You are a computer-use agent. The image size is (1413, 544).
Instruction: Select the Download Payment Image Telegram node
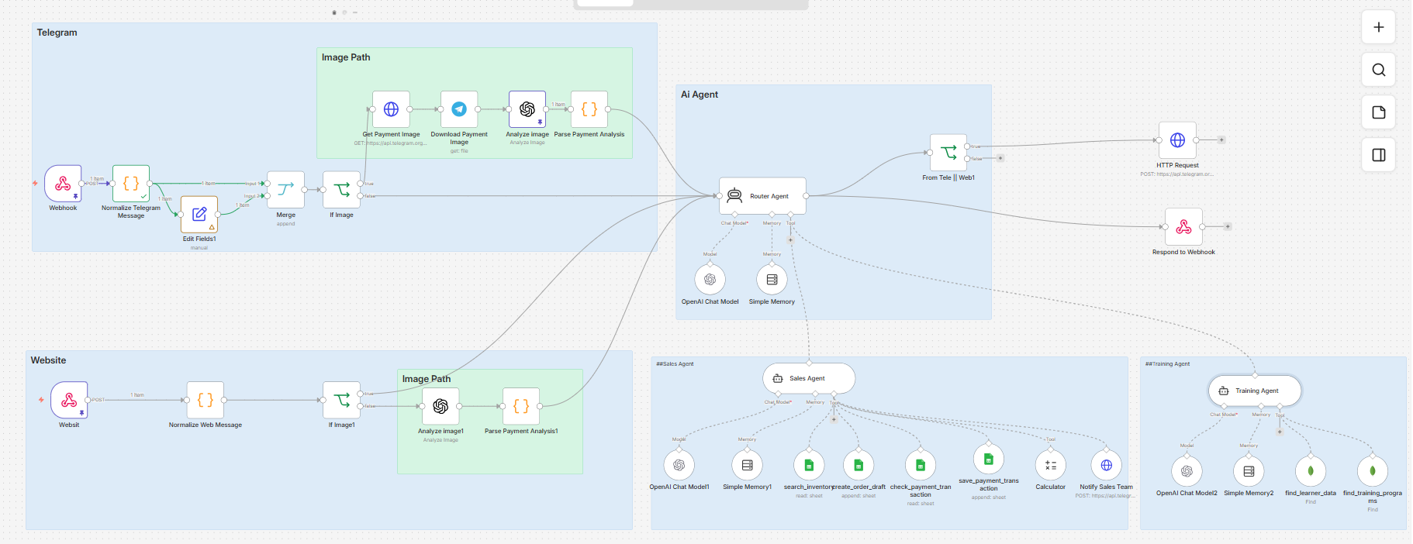(x=459, y=109)
